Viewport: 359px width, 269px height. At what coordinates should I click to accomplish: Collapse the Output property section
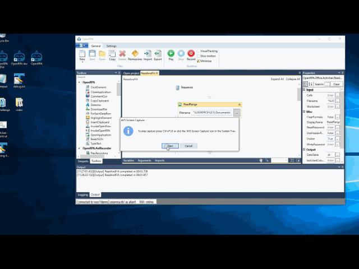pos(304,150)
